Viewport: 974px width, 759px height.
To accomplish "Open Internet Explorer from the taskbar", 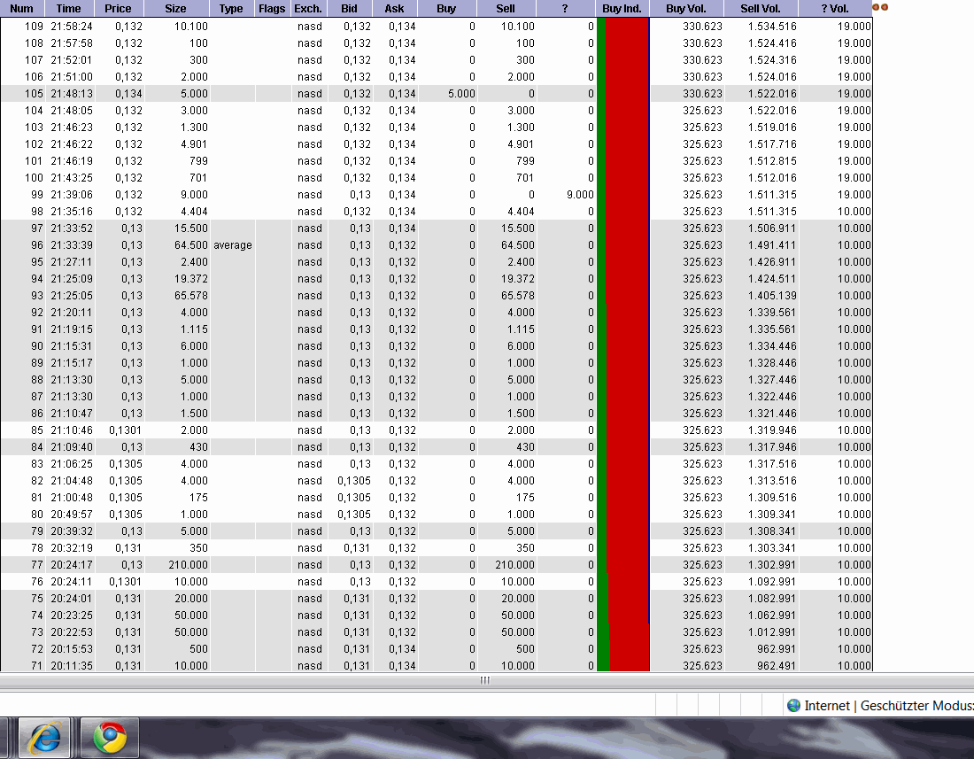I will click(43, 738).
